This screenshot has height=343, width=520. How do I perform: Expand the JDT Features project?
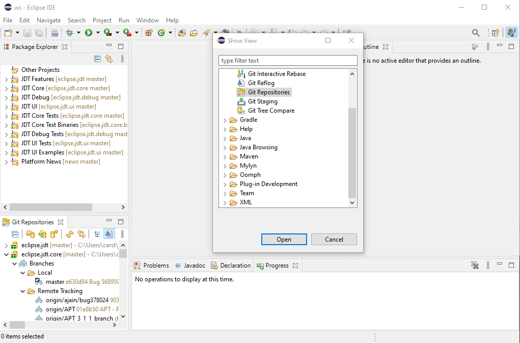pos(6,80)
